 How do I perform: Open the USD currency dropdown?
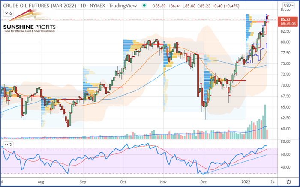pos(288,5)
